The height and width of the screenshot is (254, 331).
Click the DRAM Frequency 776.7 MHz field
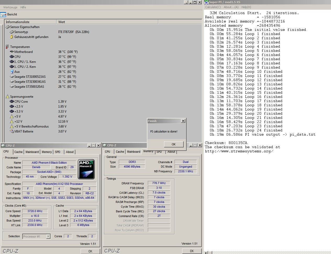pos(159,183)
